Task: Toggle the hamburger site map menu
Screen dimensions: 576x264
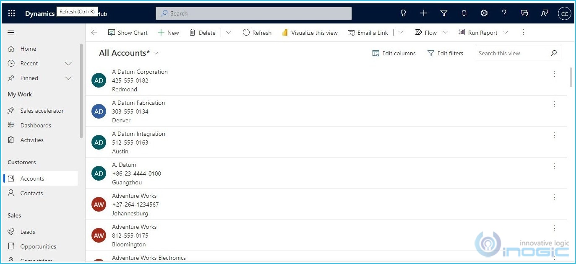Action: [11, 33]
